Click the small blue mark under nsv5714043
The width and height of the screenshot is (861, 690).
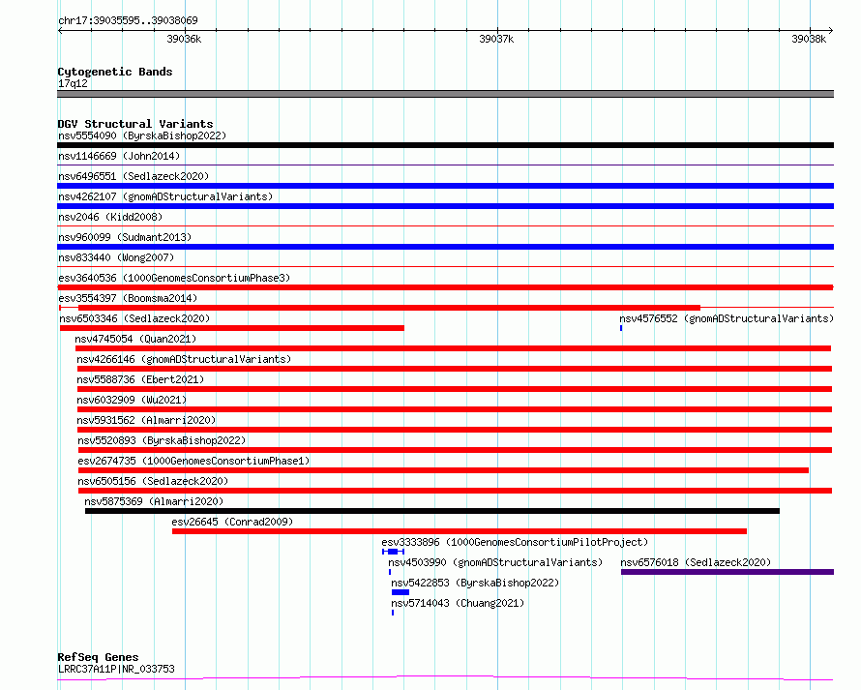click(393, 613)
